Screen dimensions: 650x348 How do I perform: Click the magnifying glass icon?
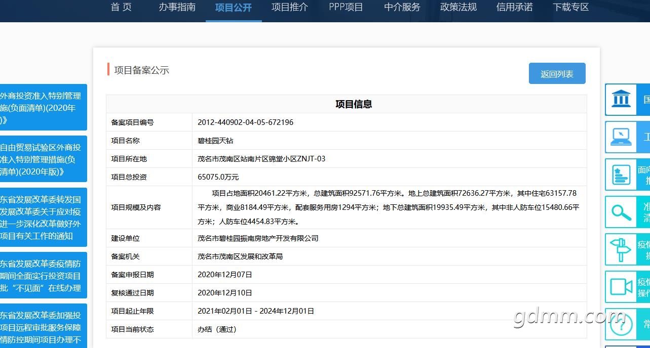click(x=621, y=212)
